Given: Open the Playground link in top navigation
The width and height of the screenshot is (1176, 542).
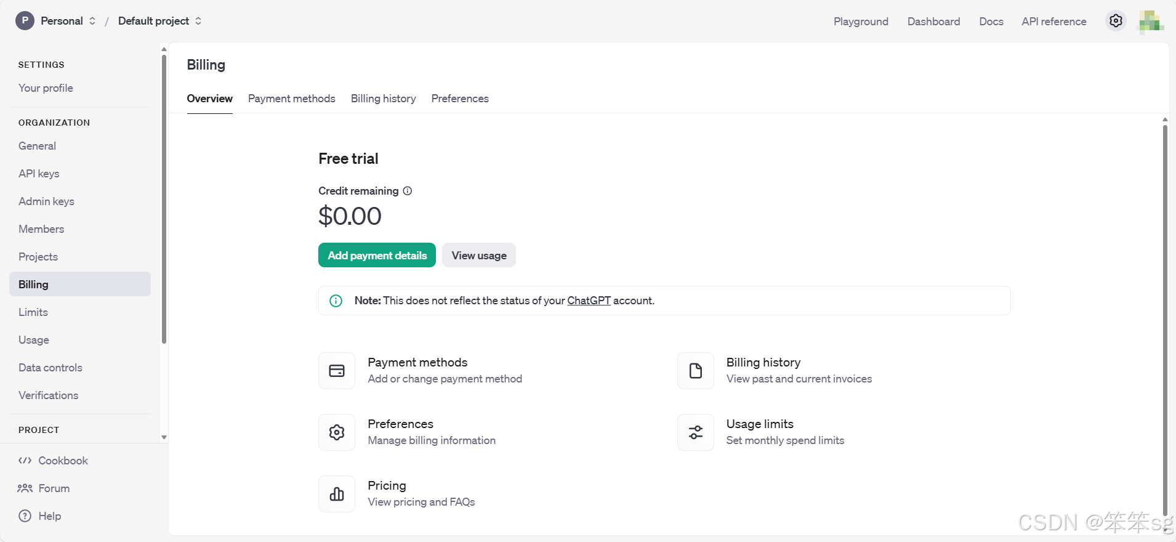Looking at the screenshot, I should coord(861,22).
